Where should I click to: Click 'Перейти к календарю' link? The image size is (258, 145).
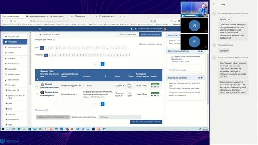pyautogui.click(x=178, y=70)
